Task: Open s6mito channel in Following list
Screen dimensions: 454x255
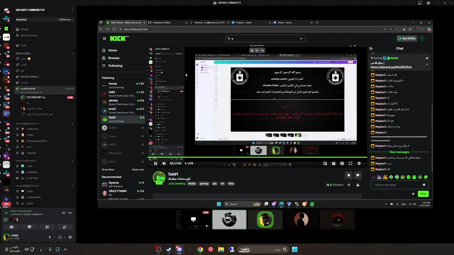Action: tap(123, 102)
